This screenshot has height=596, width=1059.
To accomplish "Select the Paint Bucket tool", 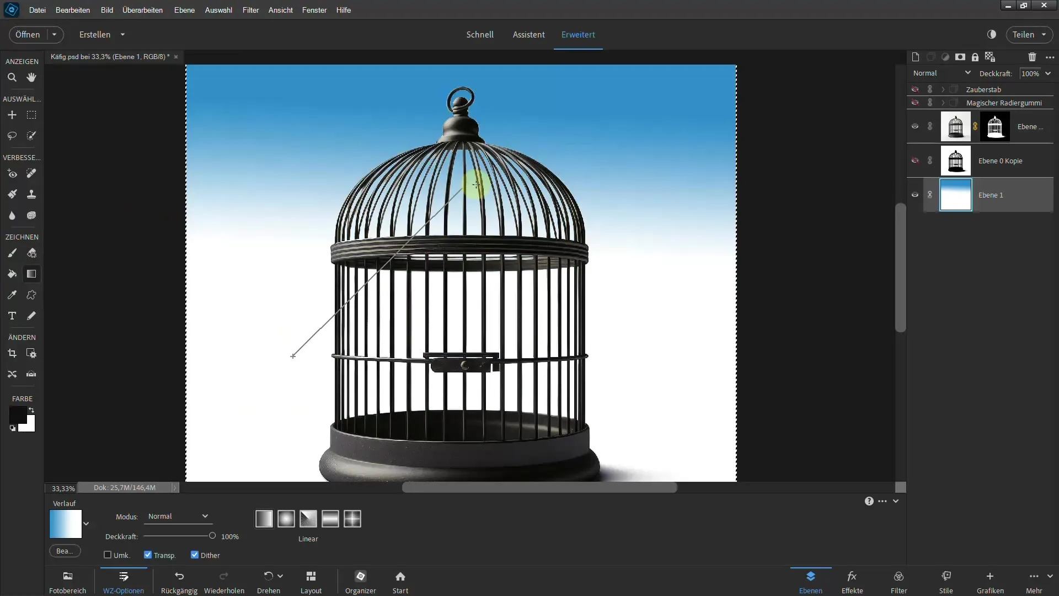I will [x=12, y=274].
